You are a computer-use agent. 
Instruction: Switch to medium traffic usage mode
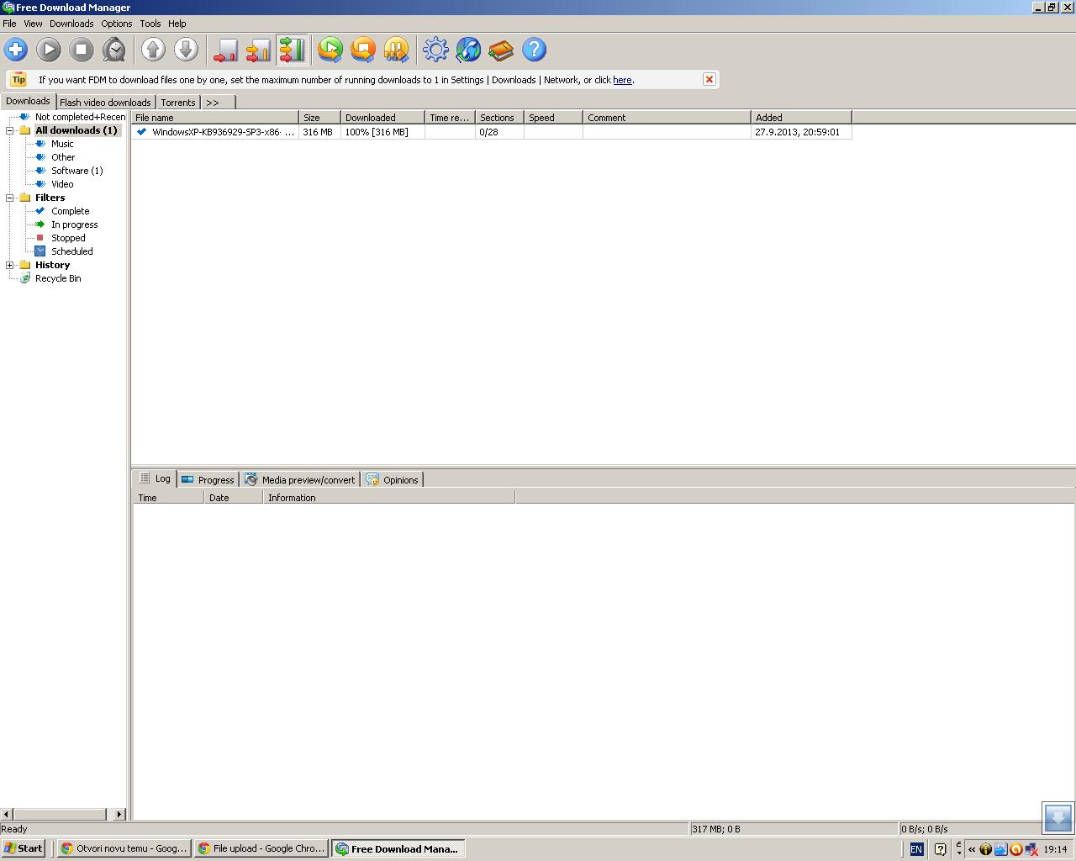258,50
